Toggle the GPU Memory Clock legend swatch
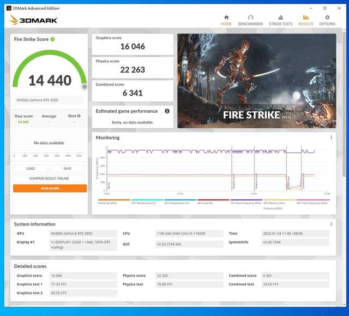This screenshot has height=316, width=349. point(279,200)
